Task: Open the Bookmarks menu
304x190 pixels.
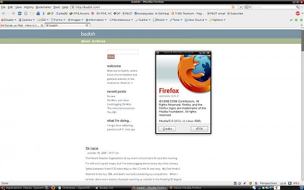Action: (x=43, y=7)
